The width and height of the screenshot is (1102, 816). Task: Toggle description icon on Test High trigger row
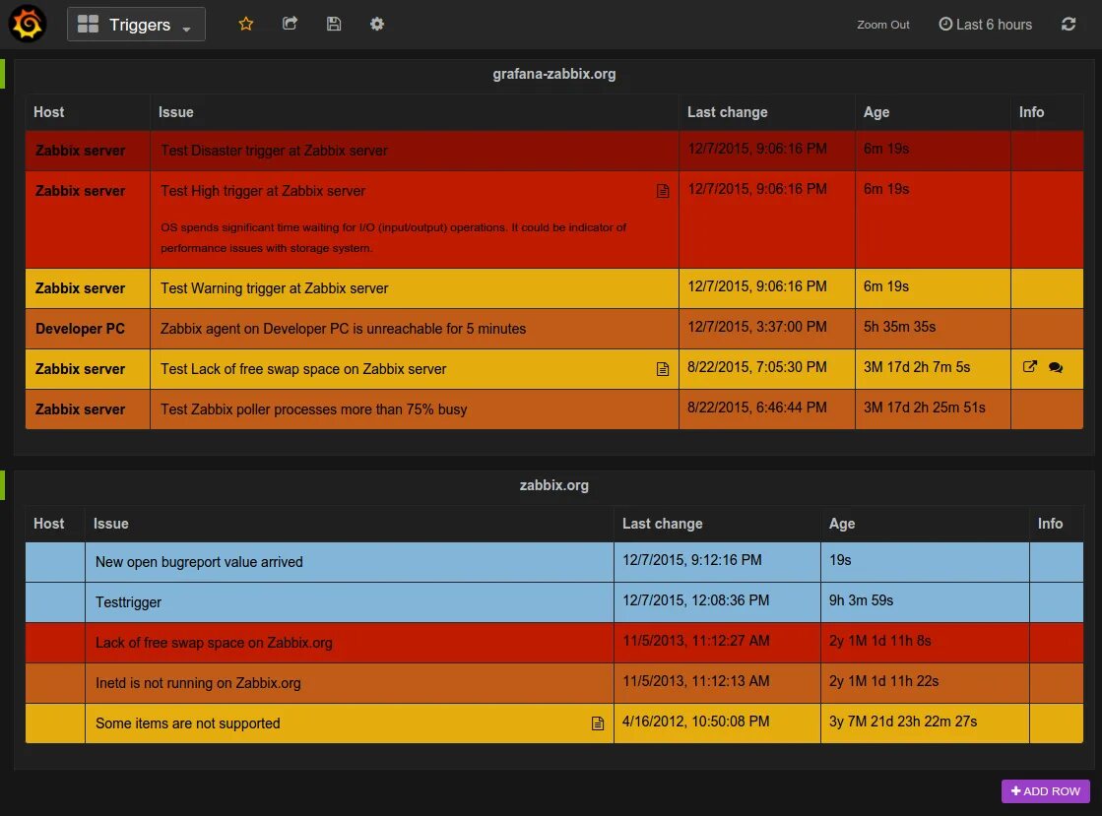click(x=662, y=191)
